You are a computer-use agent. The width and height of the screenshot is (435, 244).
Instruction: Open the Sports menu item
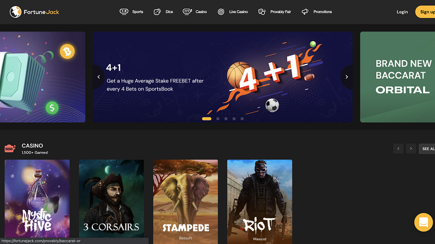click(138, 11)
